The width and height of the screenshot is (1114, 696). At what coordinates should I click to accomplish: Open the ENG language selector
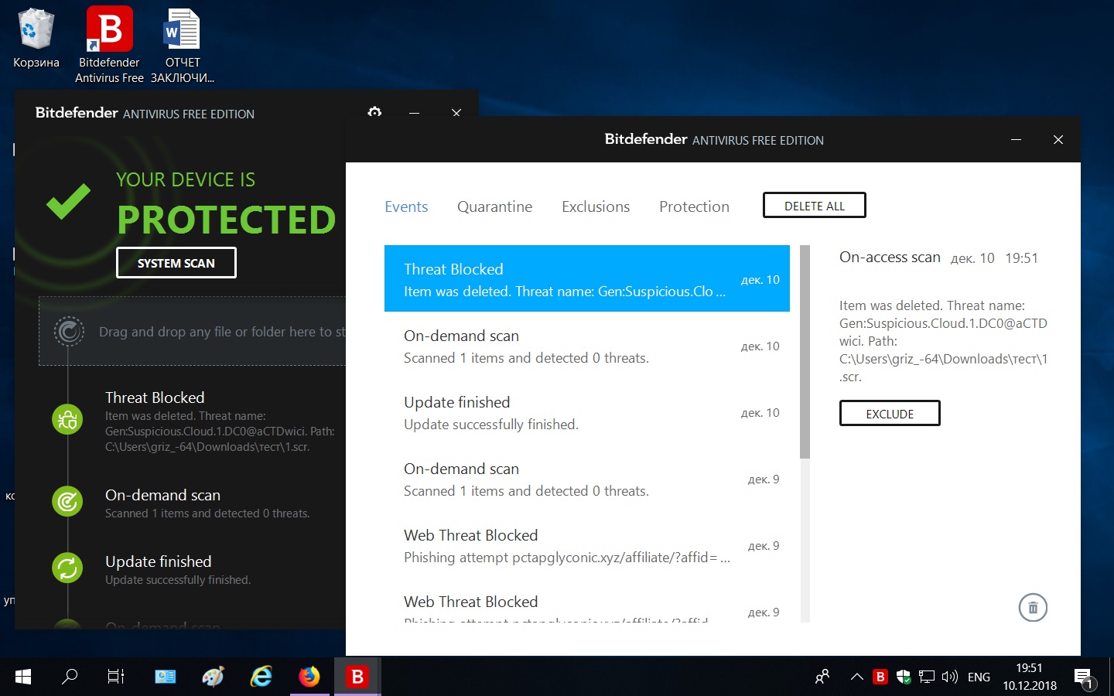click(x=979, y=677)
